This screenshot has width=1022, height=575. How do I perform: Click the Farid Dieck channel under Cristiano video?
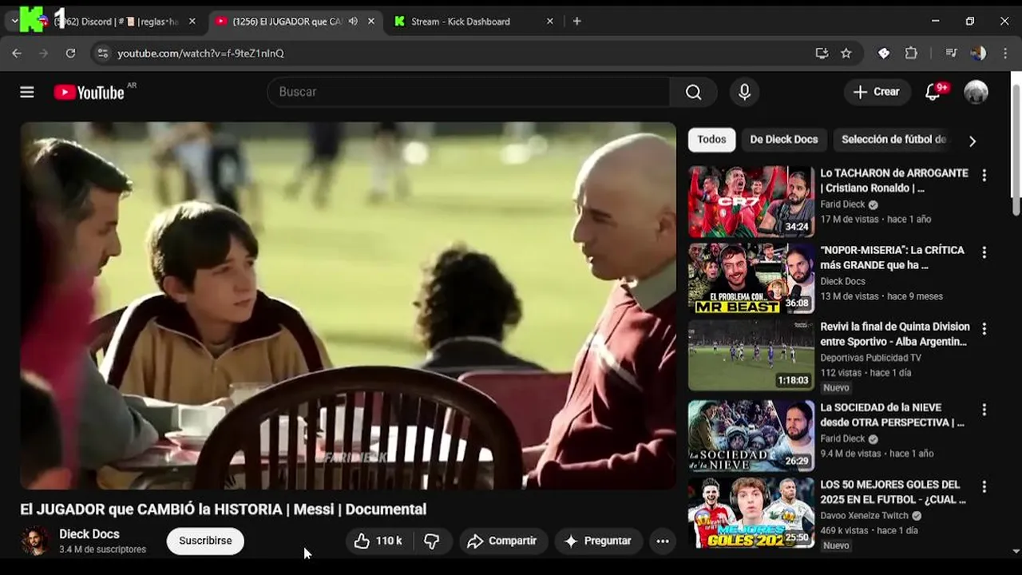tap(842, 204)
